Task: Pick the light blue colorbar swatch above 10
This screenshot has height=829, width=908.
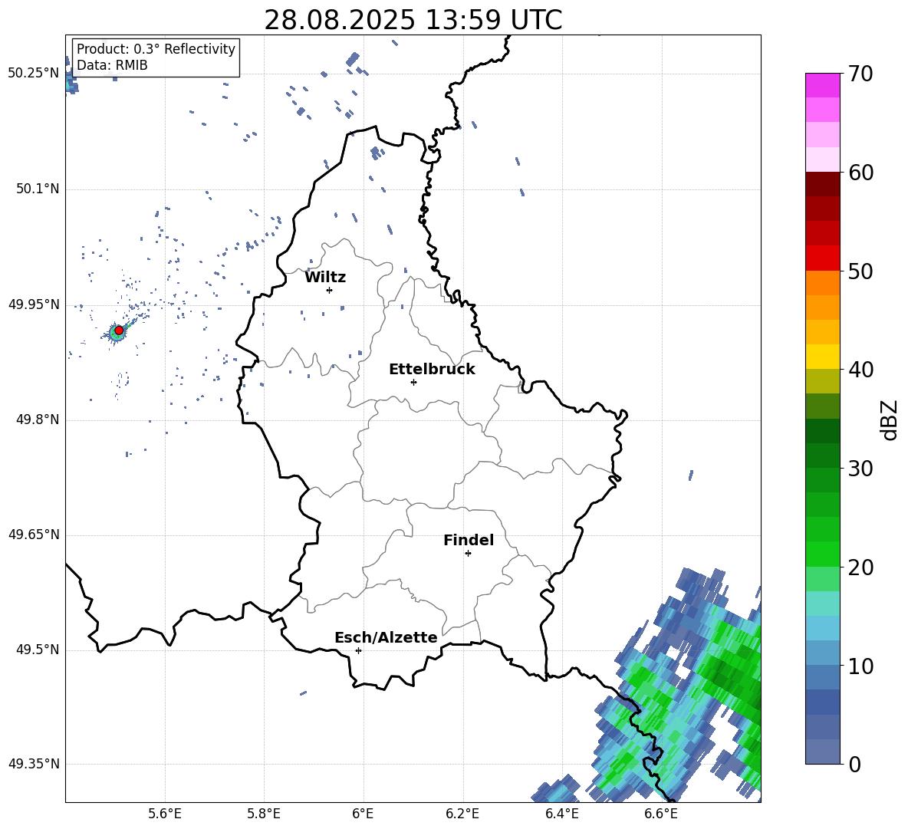Action: point(823,653)
